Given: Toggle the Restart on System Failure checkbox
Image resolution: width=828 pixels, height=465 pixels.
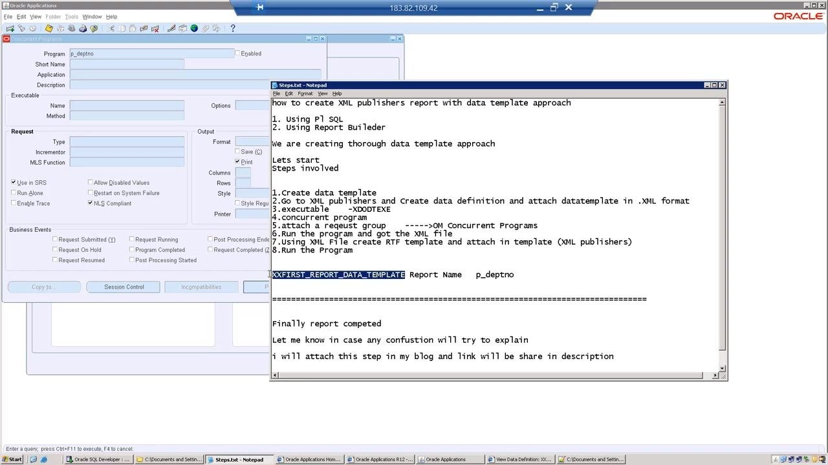Looking at the screenshot, I should click(x=90, y=193).
